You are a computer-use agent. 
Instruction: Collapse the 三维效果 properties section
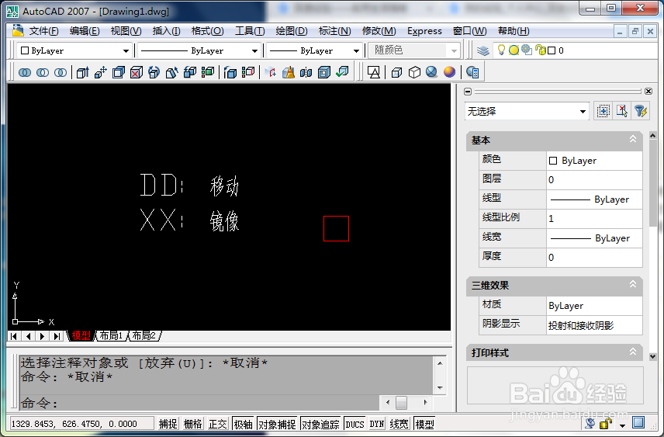(633, 284)
